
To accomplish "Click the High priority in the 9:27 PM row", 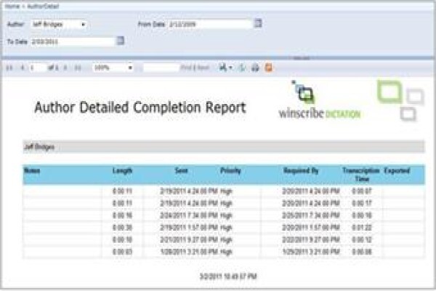I will pos(226,240).
